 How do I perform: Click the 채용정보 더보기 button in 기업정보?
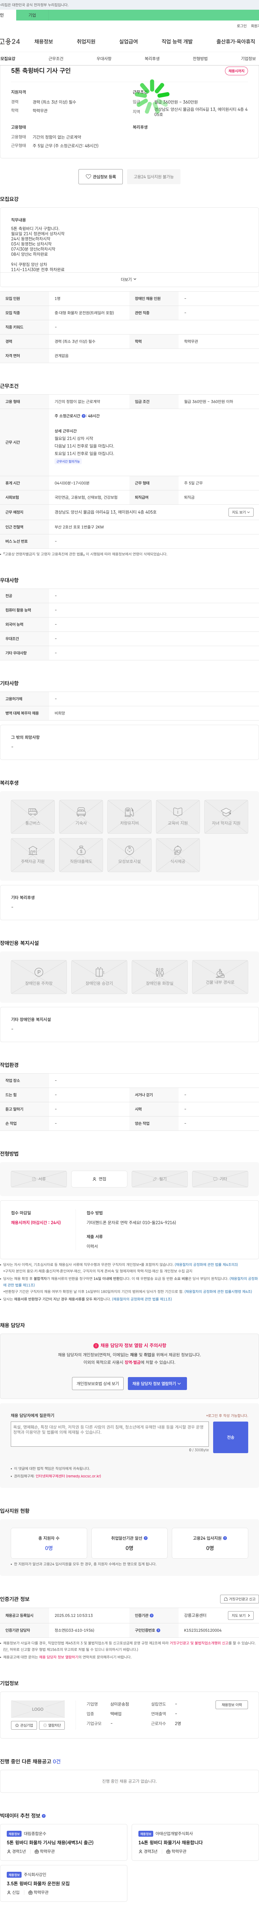coord(231,1705)
